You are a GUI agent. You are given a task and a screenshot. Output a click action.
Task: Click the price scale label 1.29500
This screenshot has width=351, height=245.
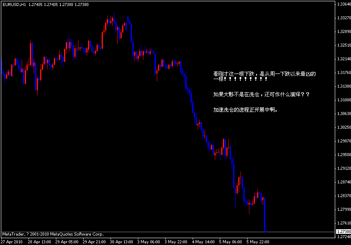[344, 155]
